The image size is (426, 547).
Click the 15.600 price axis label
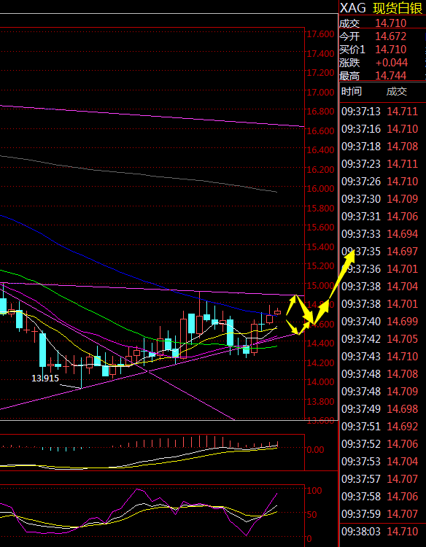coord(320,228)
